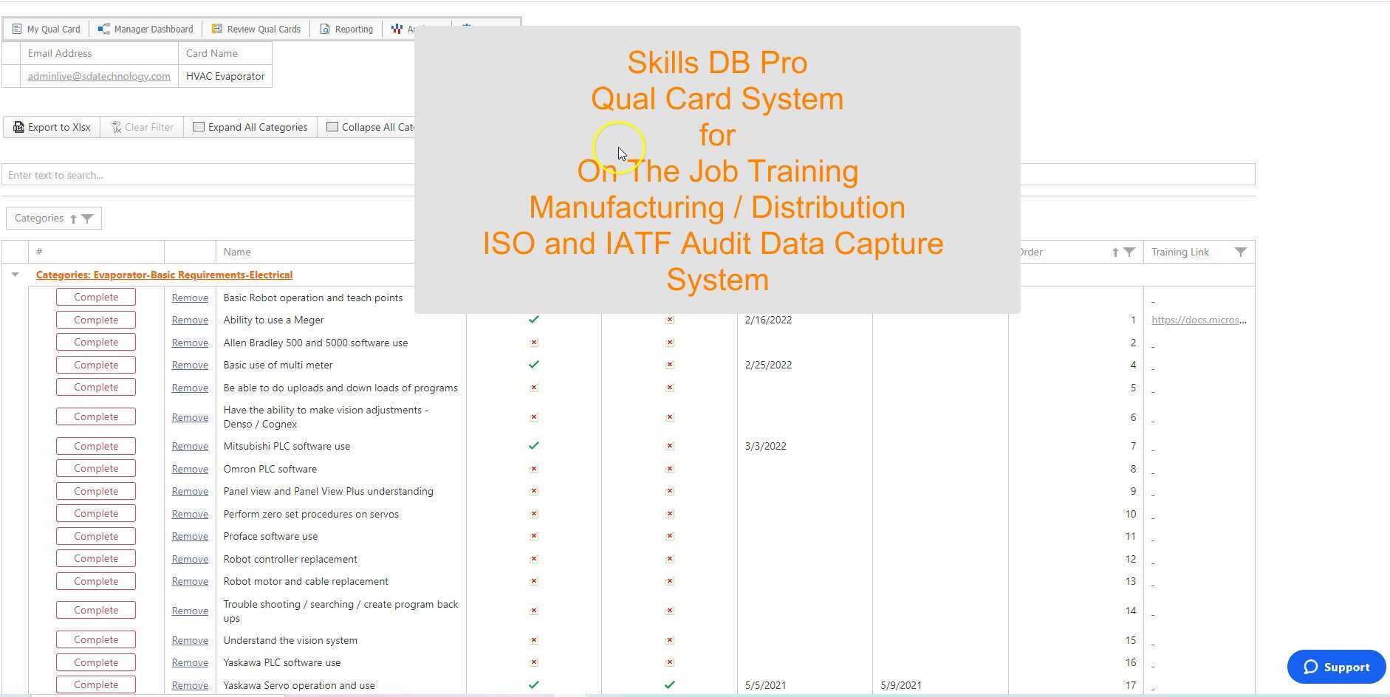Image resolution: width=1390 pixels, height=697 pixels.
Task: Toggle completion status for Yaskawa Servo operation
Action: pos(95,684)
